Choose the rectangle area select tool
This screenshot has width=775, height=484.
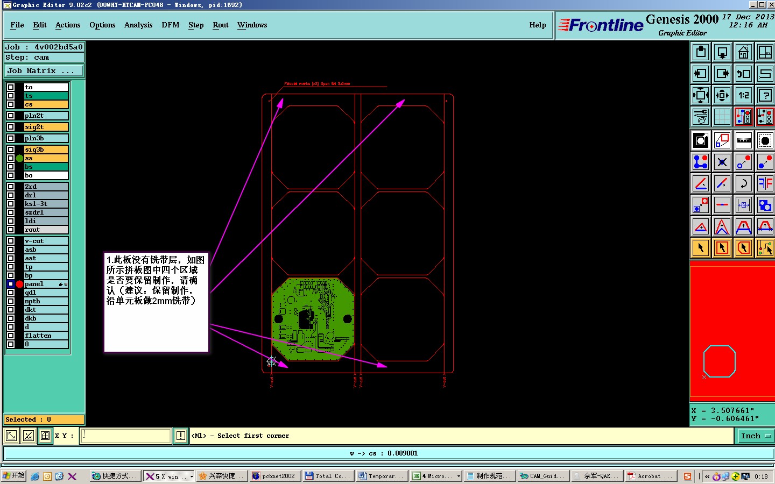[x=722, y=248]
